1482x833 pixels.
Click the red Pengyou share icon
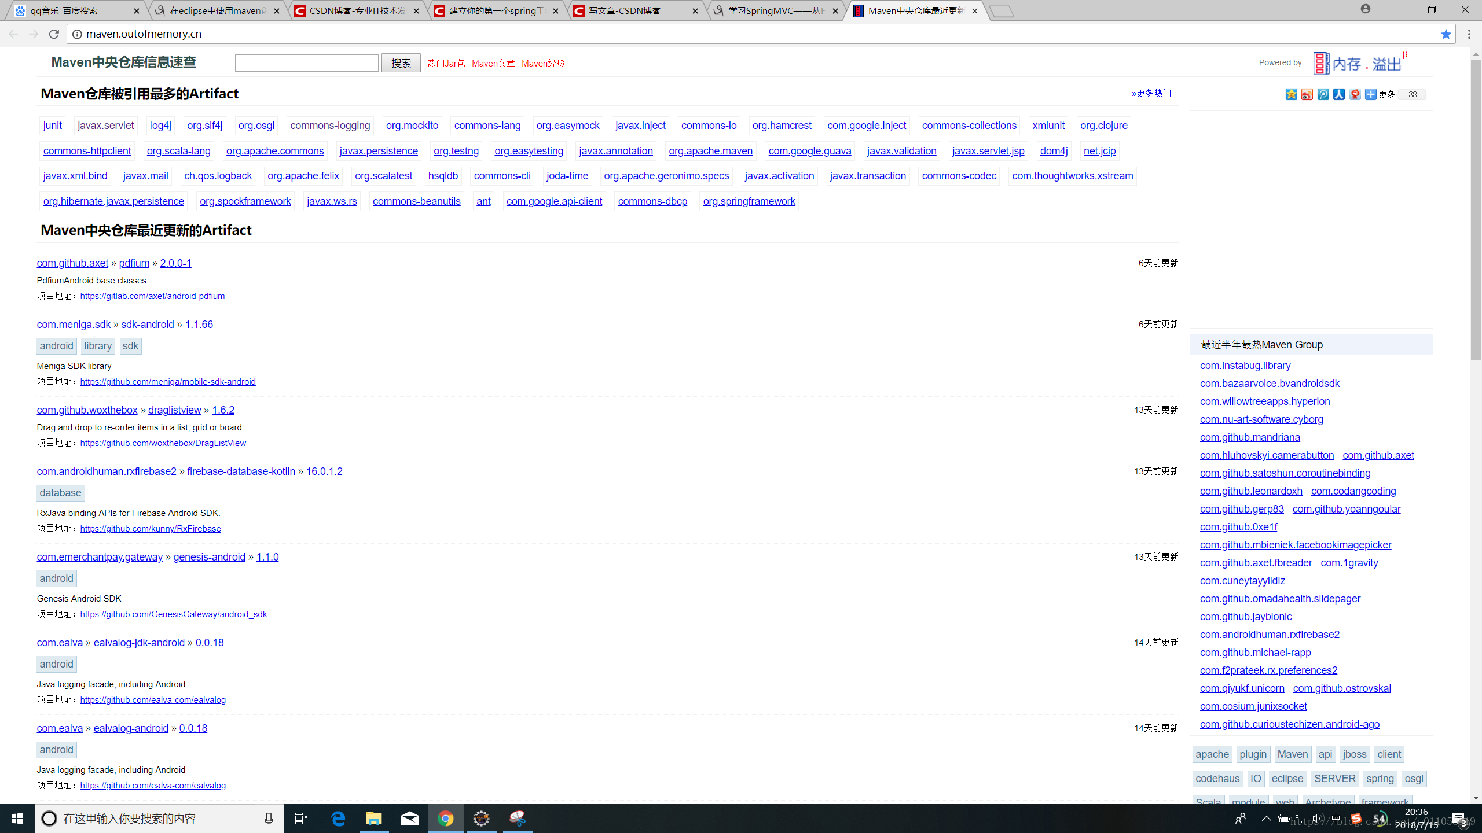1355,94
